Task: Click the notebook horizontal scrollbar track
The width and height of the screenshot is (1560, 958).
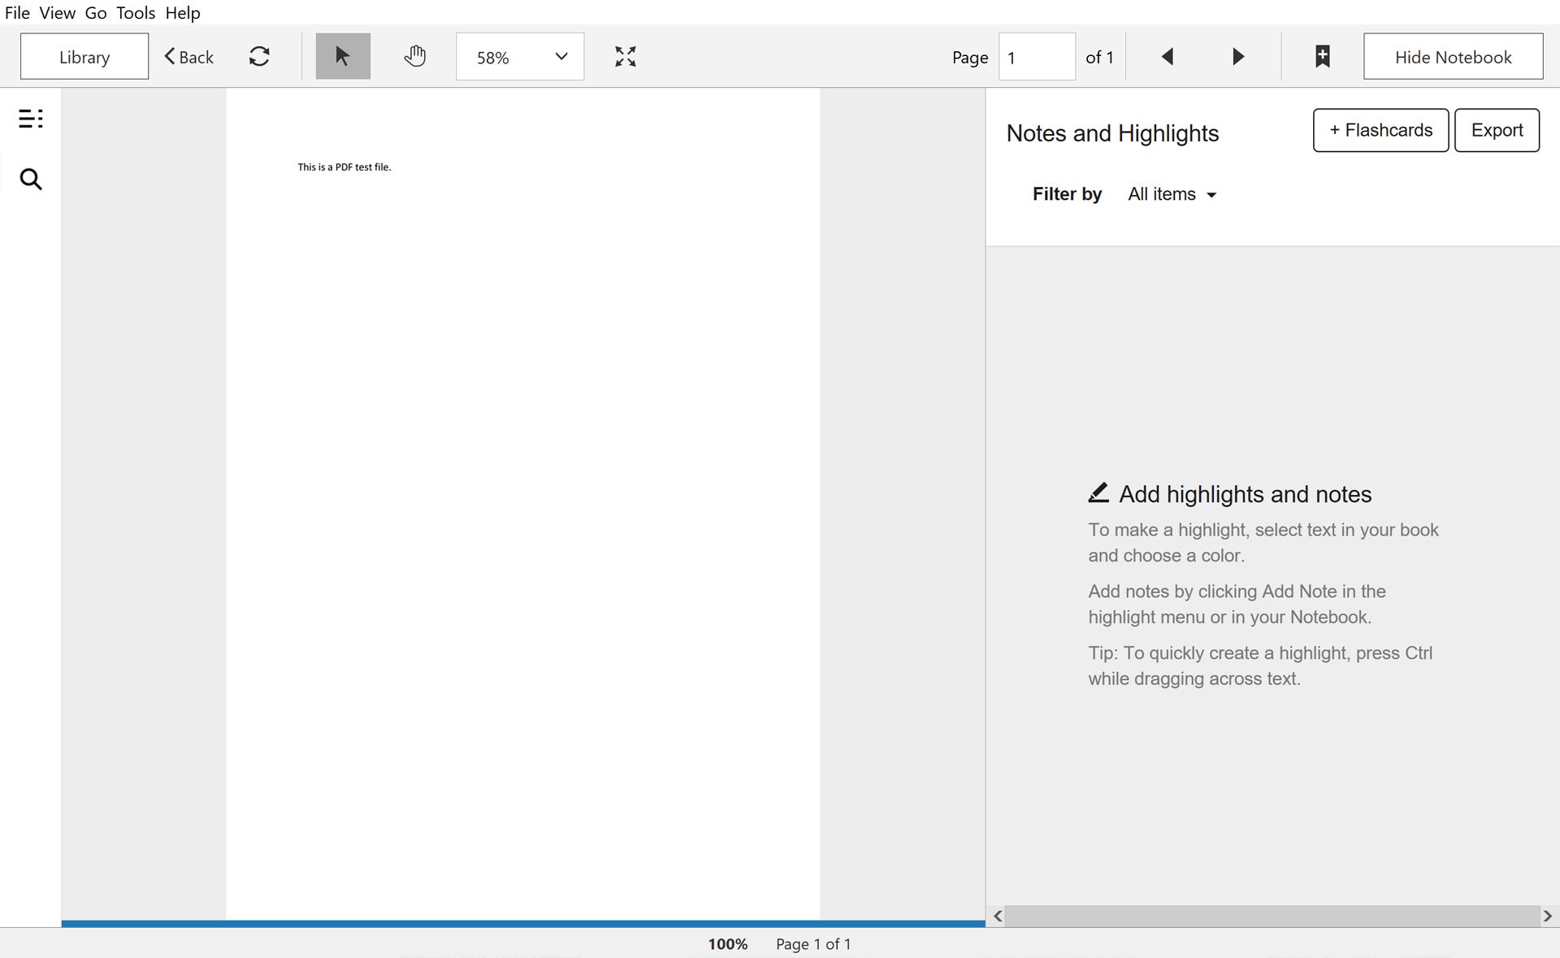Action: click(x=1272, y=916)
